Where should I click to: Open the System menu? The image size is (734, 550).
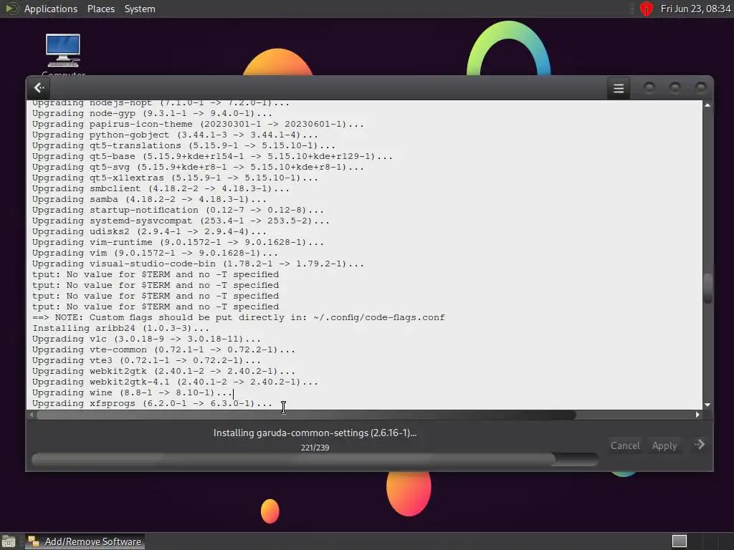[x=140, y=9]
